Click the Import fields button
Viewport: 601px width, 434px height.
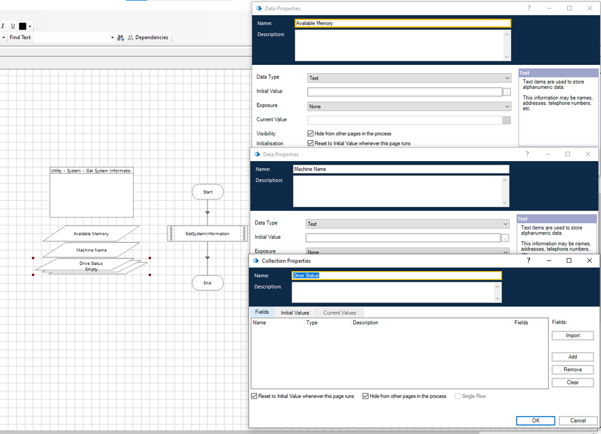(x=572, y=335)
